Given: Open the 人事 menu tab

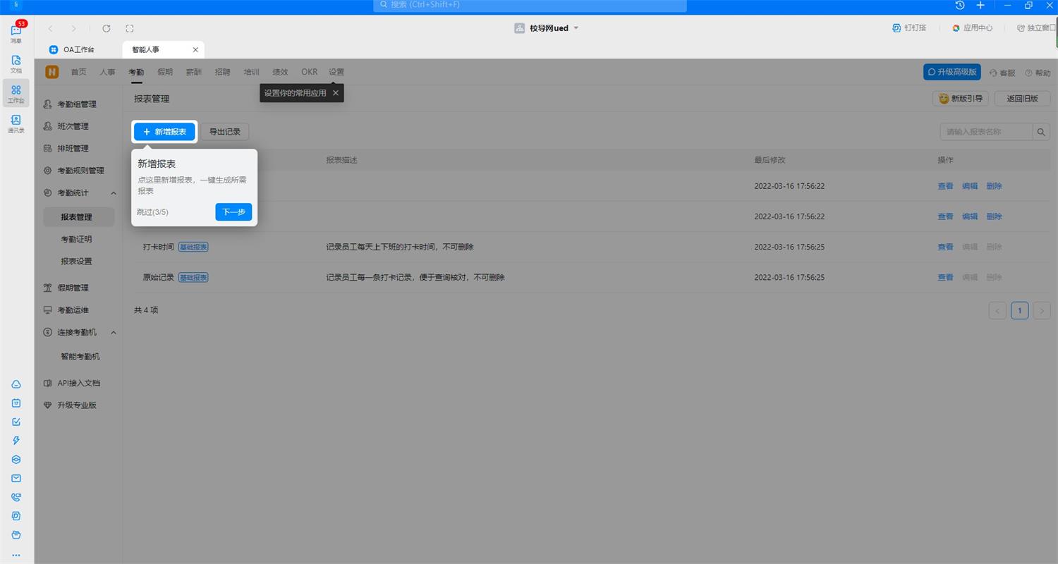Looking at the screenshot, I should [107, 72].
